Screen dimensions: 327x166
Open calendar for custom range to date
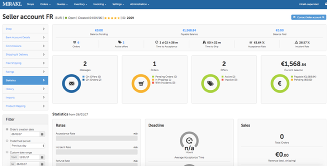[x=42, y=164]
